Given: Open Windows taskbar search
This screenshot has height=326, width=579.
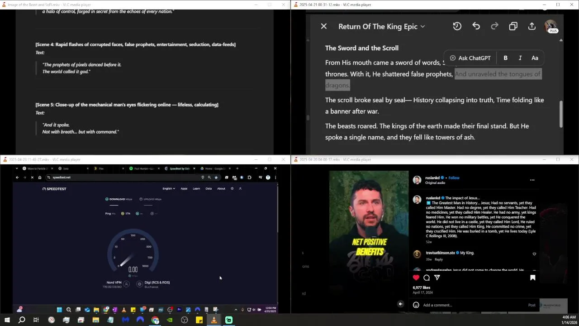Looking at the screenshot, I should (22, 320).
